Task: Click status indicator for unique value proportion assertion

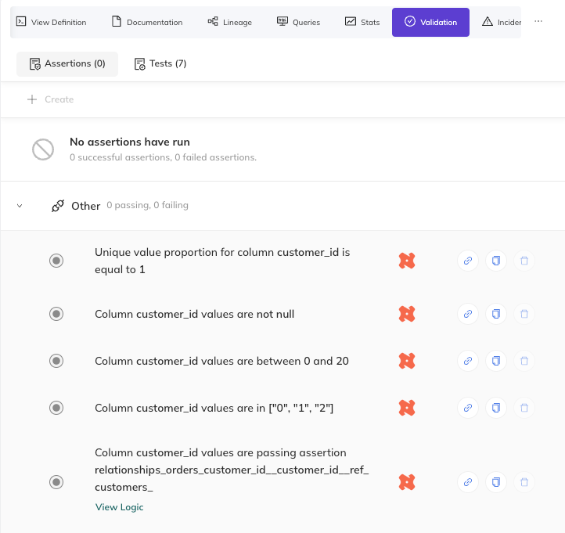Action: click(56, 261)
